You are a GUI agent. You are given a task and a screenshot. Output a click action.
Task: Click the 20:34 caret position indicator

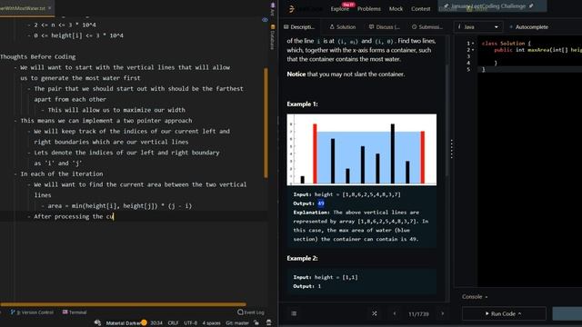pos(156,322)
